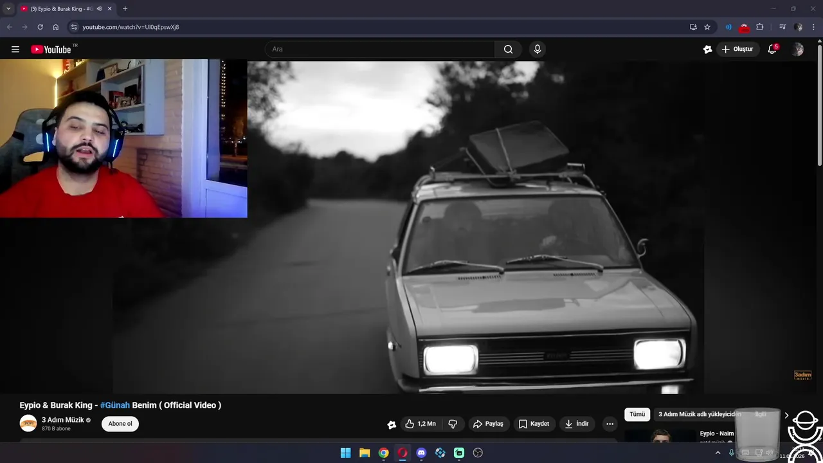Open the blue diamond taskbar app
Screen dimensions: 823x463
tap(440, 453)
